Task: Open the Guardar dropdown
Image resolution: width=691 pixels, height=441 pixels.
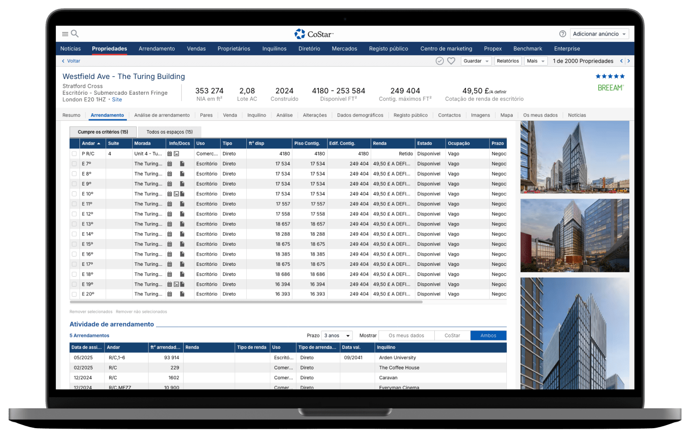Action: (476, 61)
